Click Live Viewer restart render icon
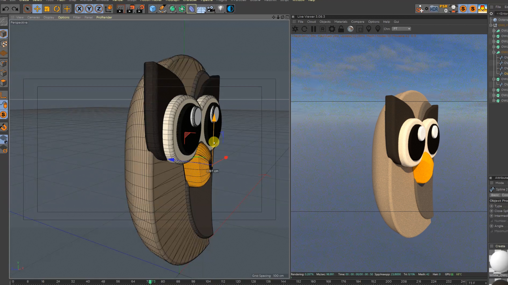Screen dimensions: 508x285 [305, 29]
